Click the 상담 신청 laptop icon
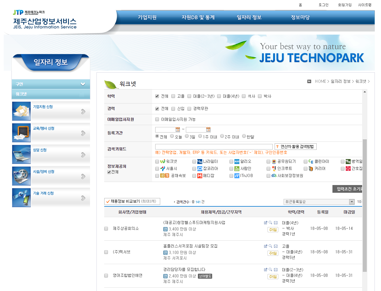Screen dimensions: 381x291 pos(21,154)
